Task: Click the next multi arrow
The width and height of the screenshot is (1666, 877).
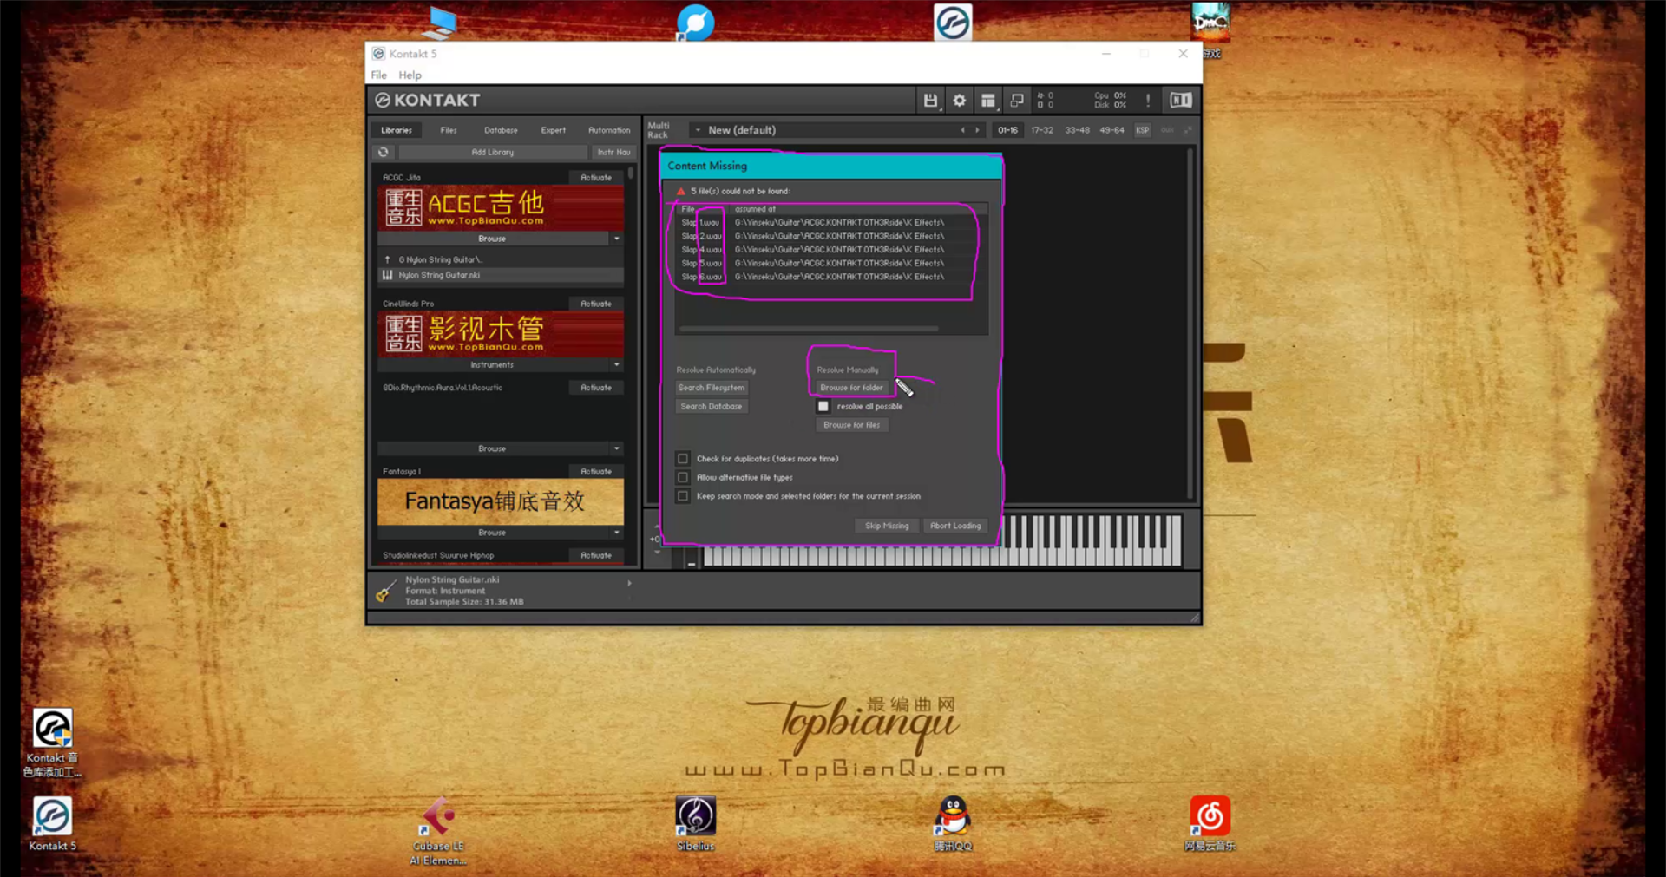Action: pos(977,130)
